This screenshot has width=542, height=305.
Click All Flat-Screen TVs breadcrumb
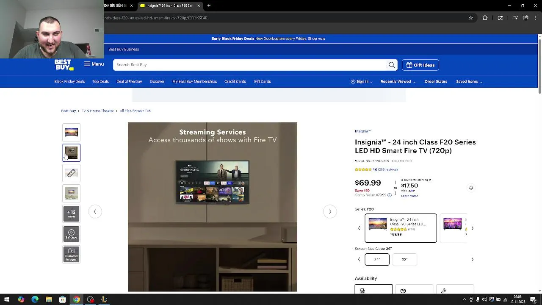(135, 111)
